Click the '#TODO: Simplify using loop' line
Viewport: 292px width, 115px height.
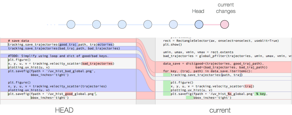(68, 56)
